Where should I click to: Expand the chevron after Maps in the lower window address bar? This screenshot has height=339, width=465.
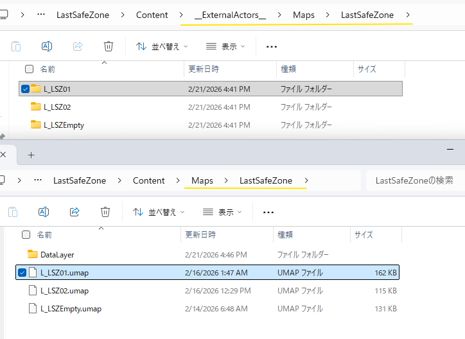pos(226,180)
